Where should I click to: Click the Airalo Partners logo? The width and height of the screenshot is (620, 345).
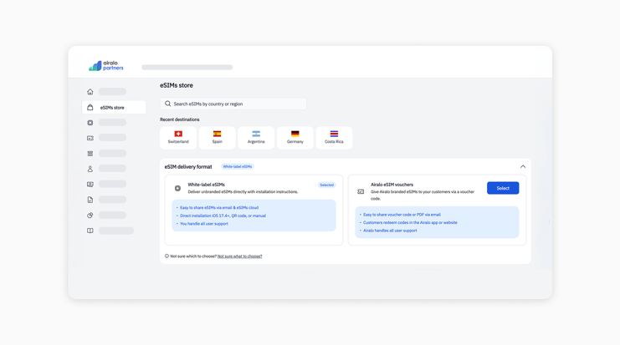[106, 65]
